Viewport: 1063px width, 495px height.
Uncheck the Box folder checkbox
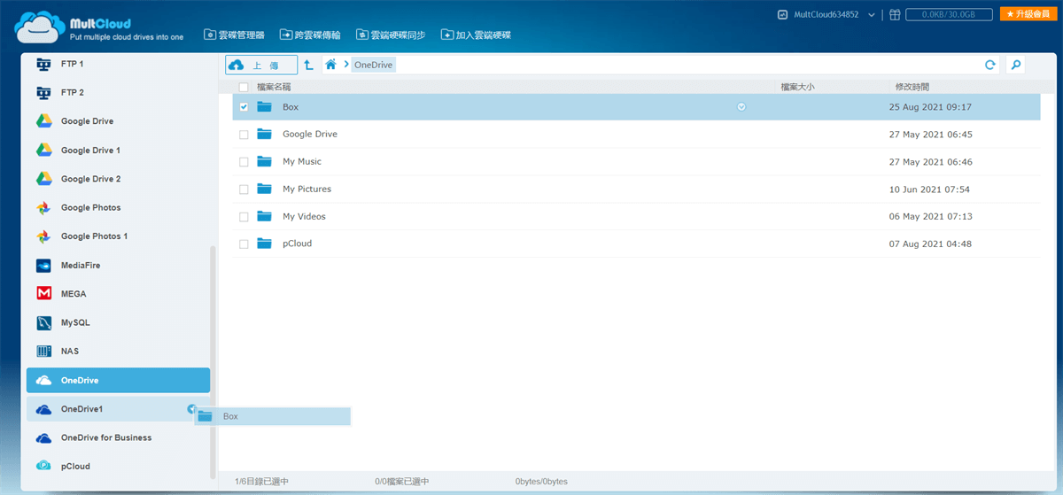pos(244,107)
